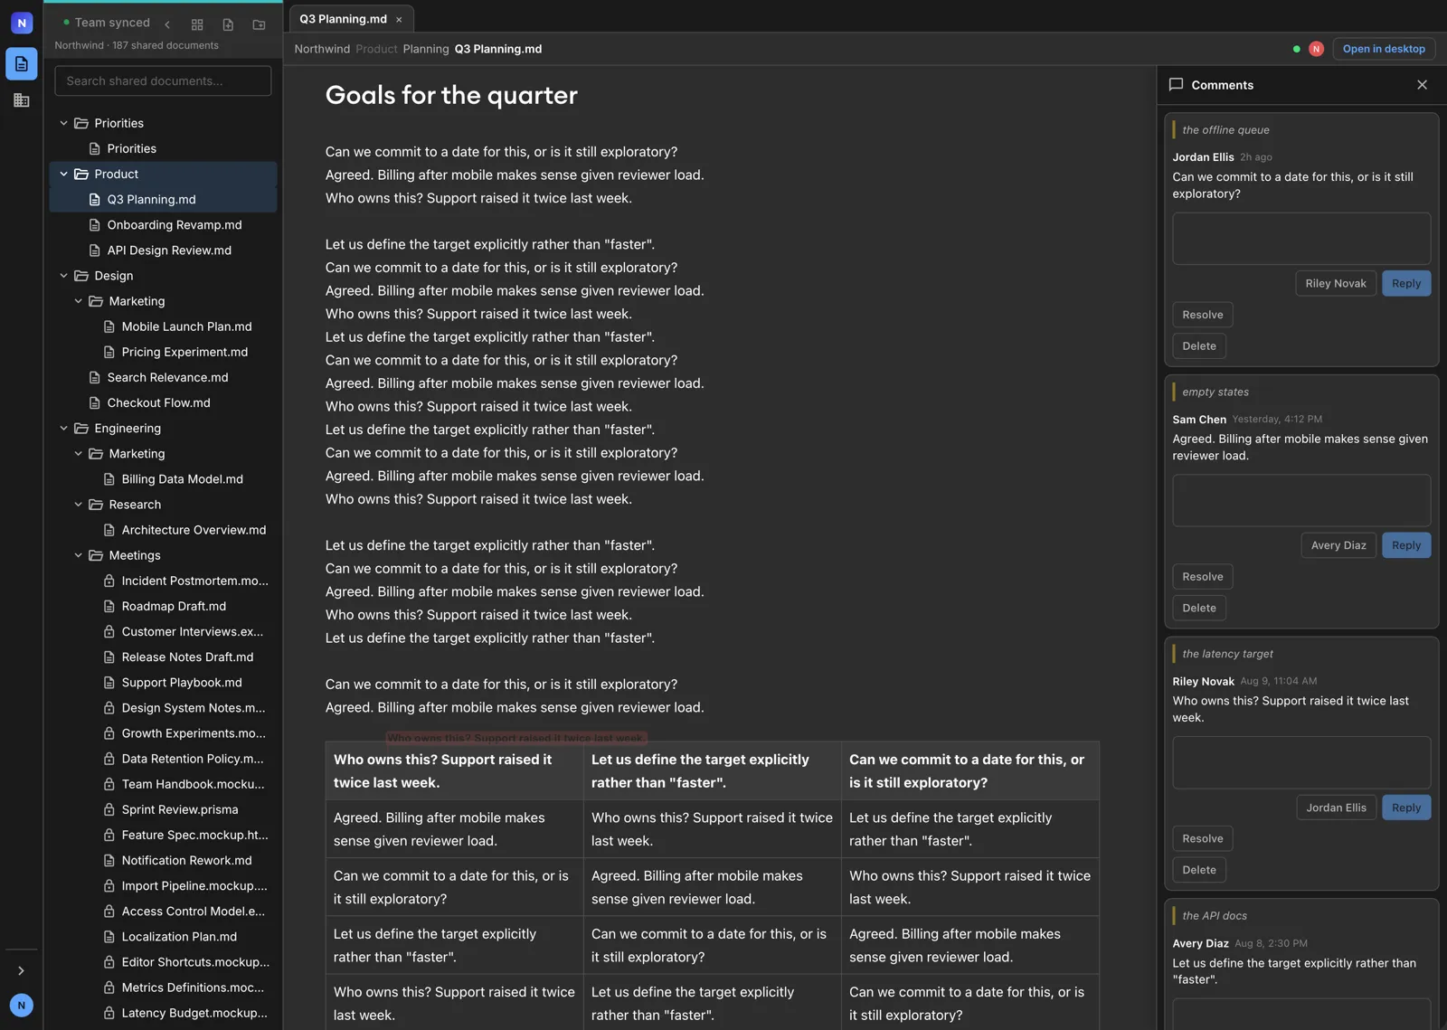Click the Planning breadcrumb

pyautogui.click(x=426, y=49)
